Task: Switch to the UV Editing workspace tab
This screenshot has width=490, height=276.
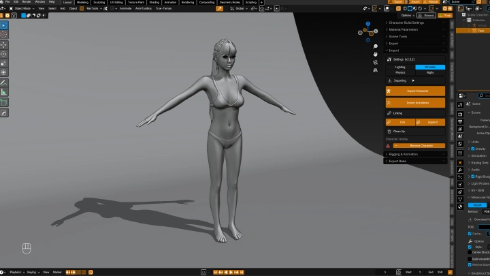Action: coord(116,2)
